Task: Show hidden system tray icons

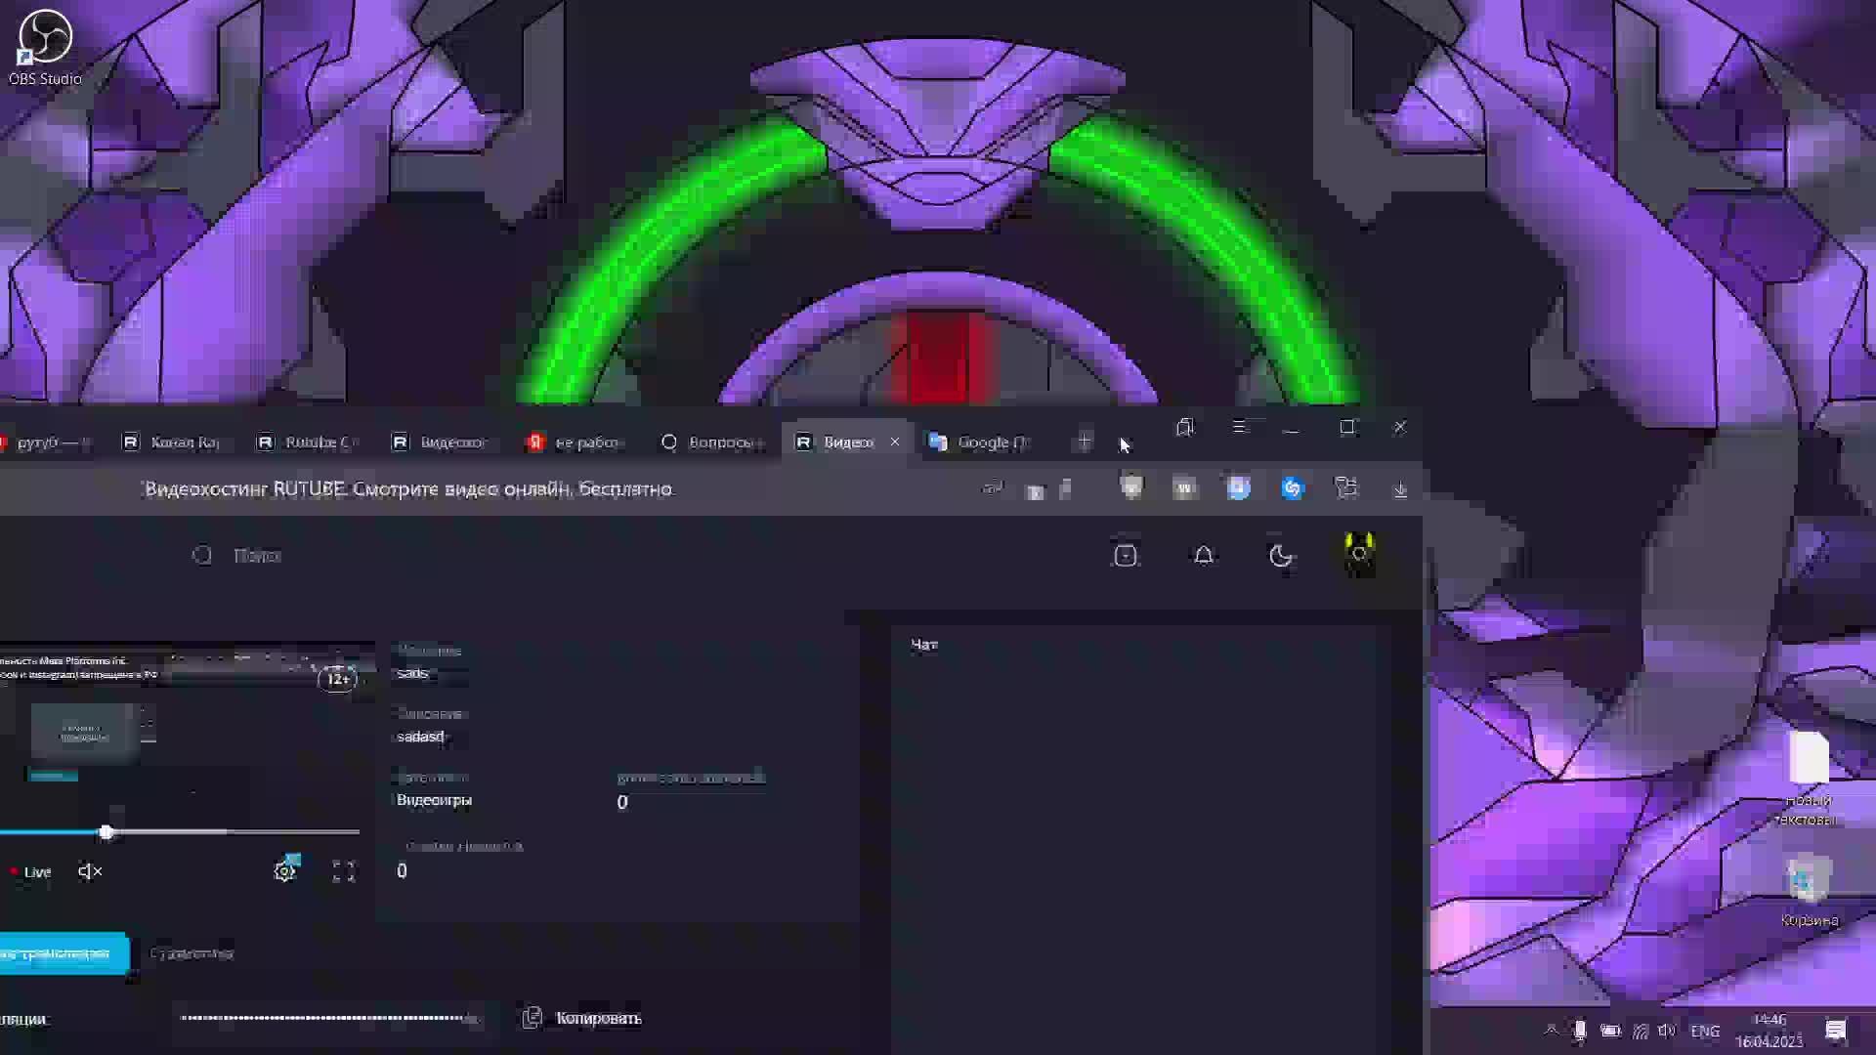Action: pyautogui.click(x=1551, y=1031)
